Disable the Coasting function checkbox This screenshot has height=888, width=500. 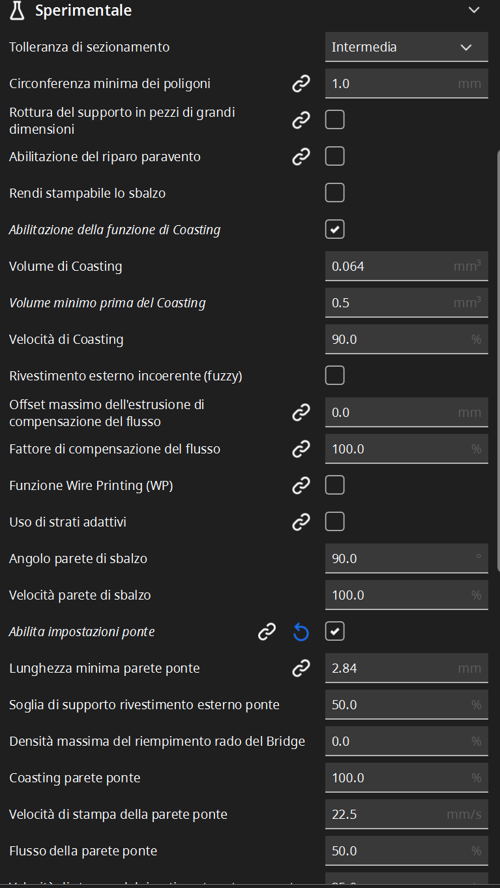(x=335, y=230)
